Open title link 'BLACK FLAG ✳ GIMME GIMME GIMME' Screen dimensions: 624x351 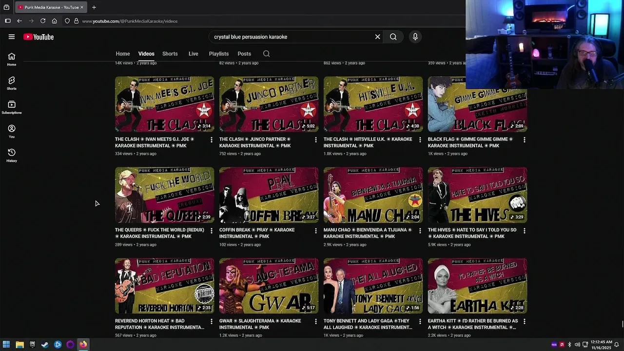pyautogui.click(x=470, y=142)
